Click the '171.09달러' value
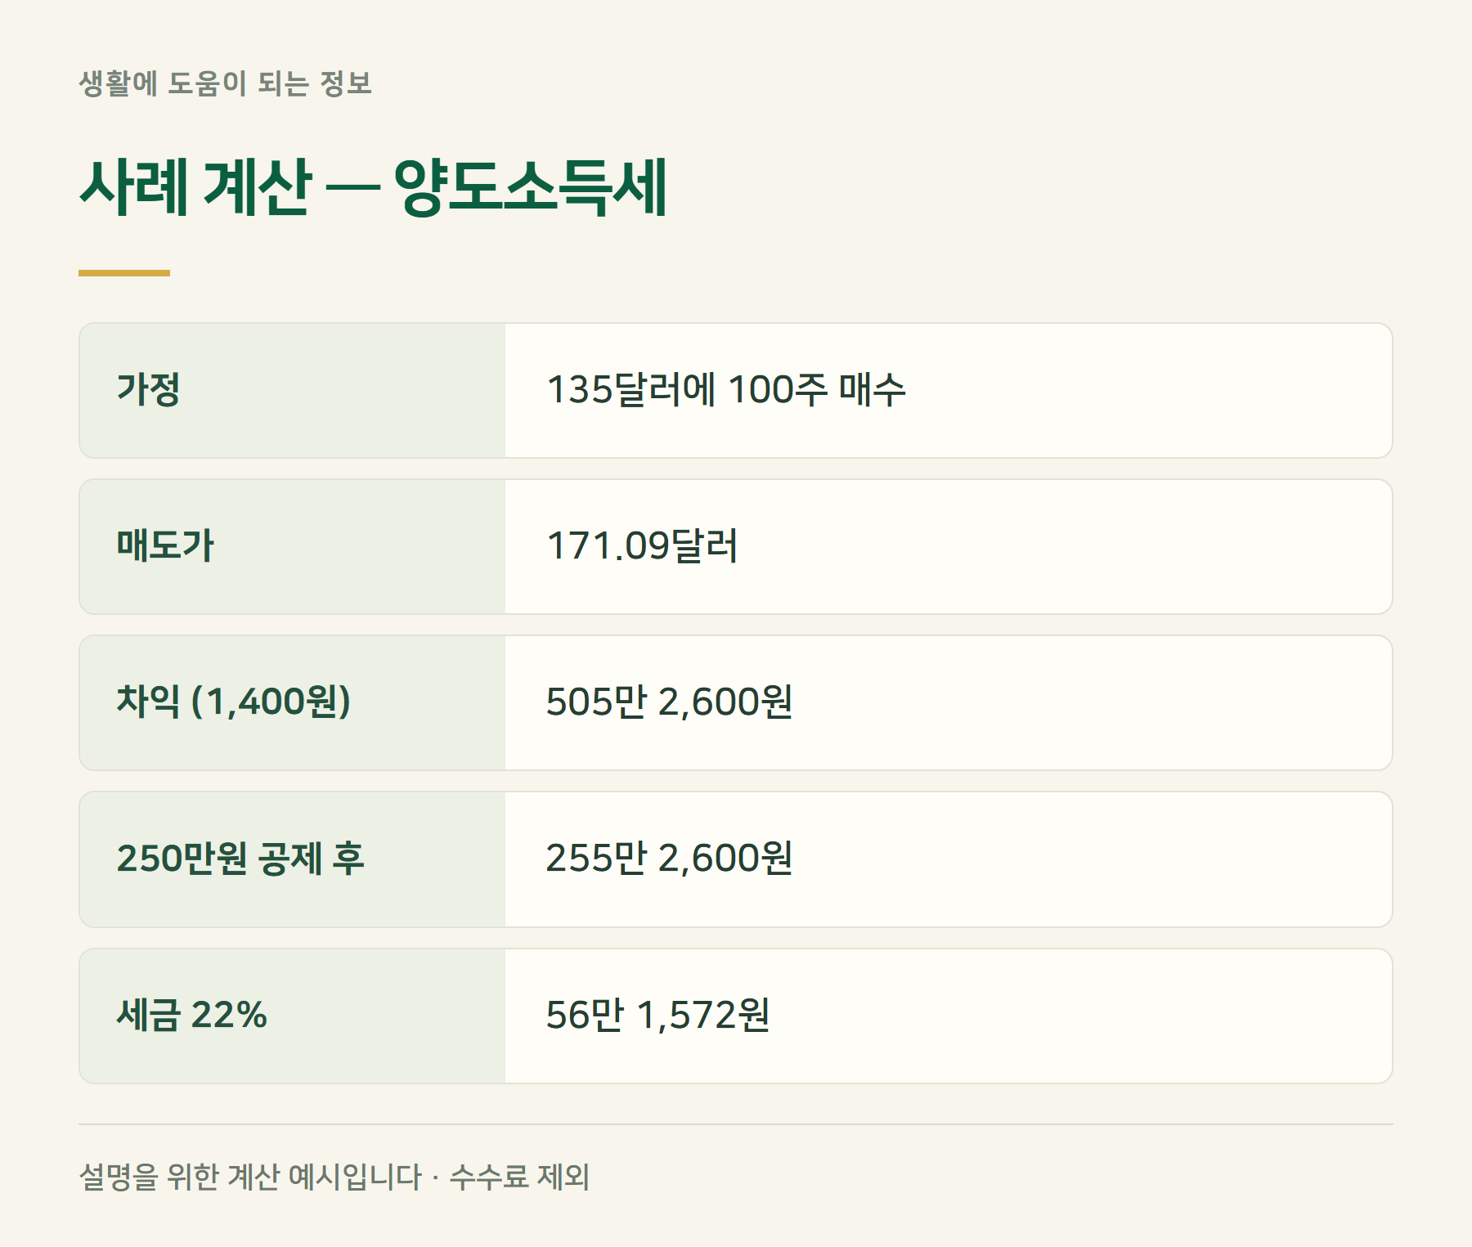Image resolution: width=1472 pixels, height=1247 pixels. pos(642,546)
